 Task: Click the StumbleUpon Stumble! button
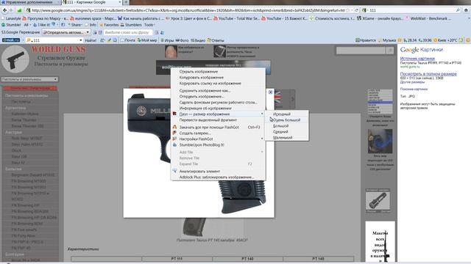12,25
